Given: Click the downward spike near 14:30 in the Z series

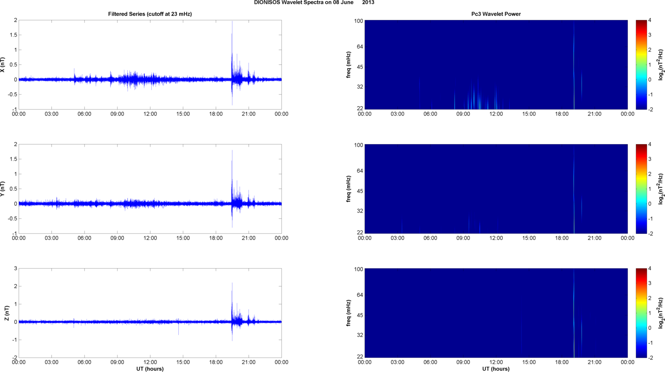Looking at the screenshot, I should click(178, 328).
